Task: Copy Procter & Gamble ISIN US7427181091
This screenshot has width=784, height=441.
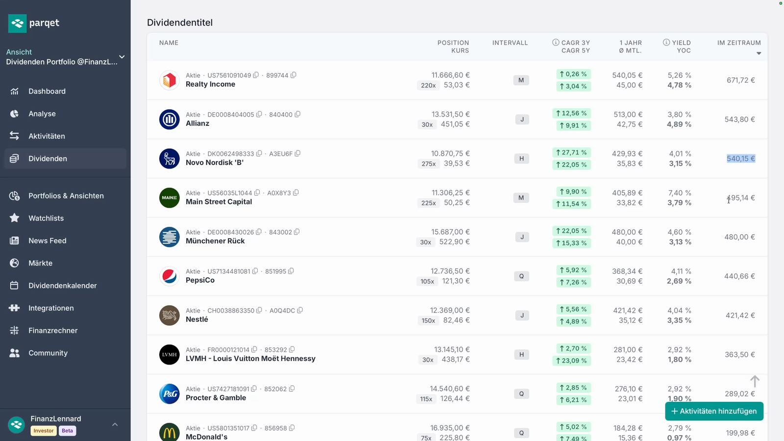Action: (x=254, y=389)
